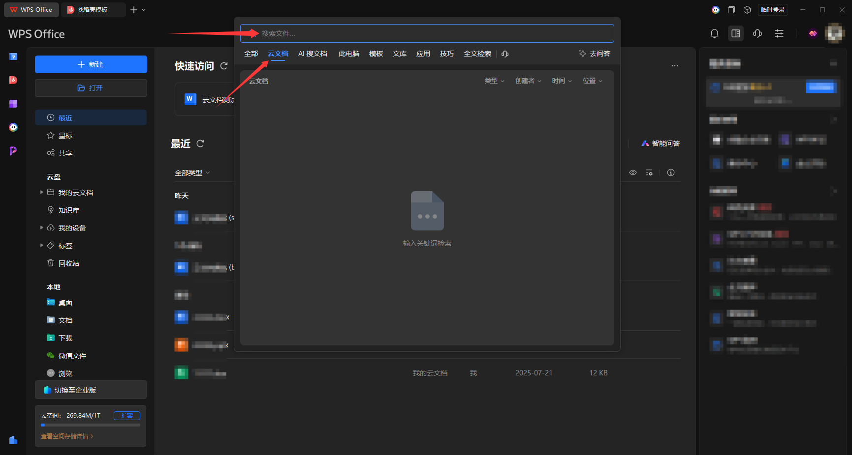This screenshot has width=852, height=455.
Task: Select the 全文检索 search tab
Action: [x=477, y=54]
